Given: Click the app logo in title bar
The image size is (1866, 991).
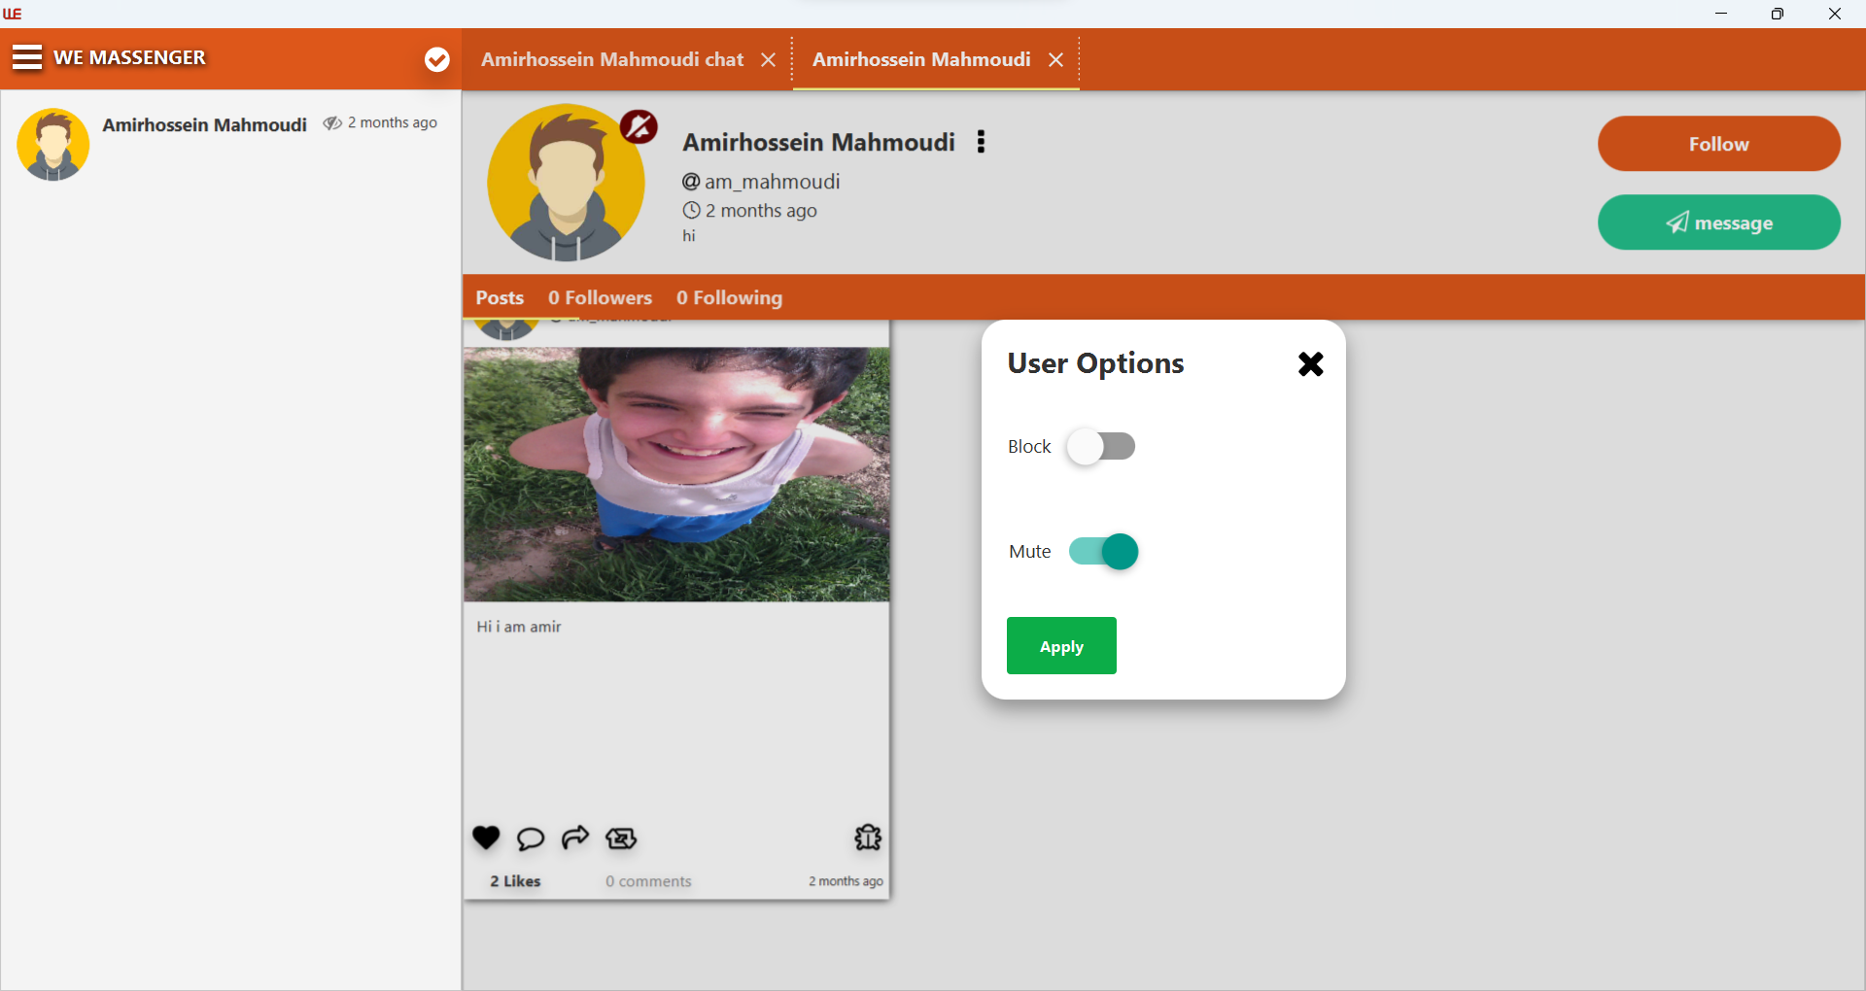Looking at the screenshot, I should pyautogui.click(x=12, y=14).
